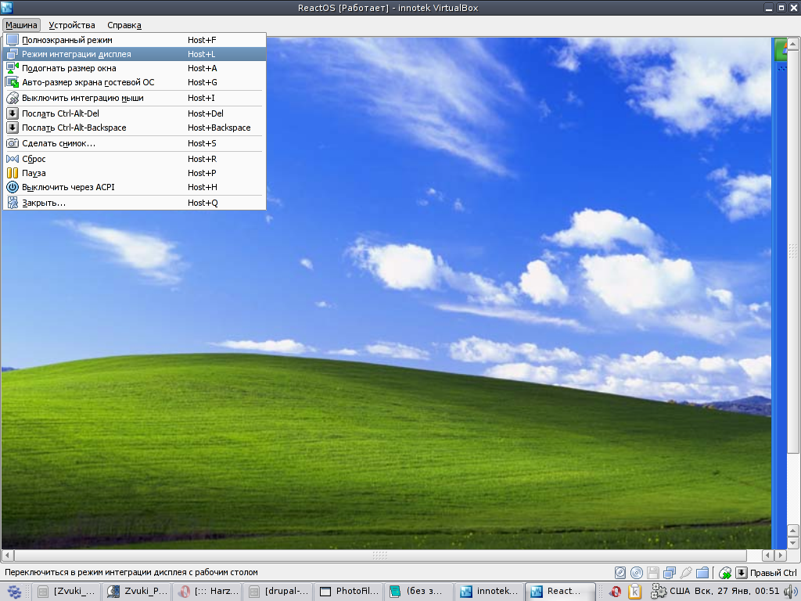Screen dimensions: 801x601
Task: Click Подогнать размер окна menu item
Action: 135,68
